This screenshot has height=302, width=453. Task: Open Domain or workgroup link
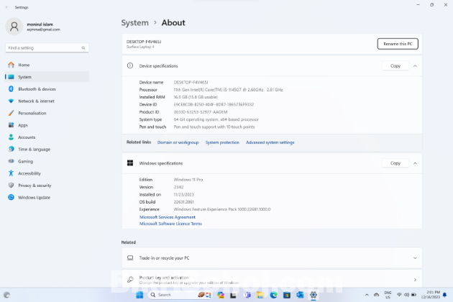pos(178,142)
